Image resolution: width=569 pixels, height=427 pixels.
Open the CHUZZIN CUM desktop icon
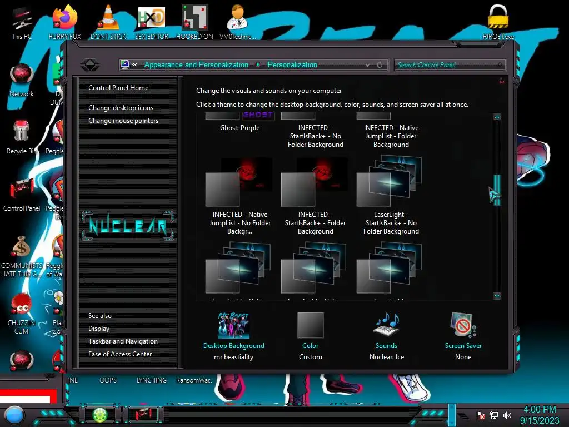22,313
